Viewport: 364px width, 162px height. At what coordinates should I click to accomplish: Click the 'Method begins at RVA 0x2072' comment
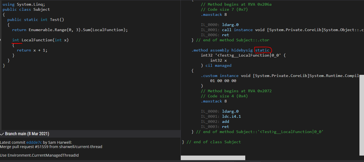click(x=237, y=91)
